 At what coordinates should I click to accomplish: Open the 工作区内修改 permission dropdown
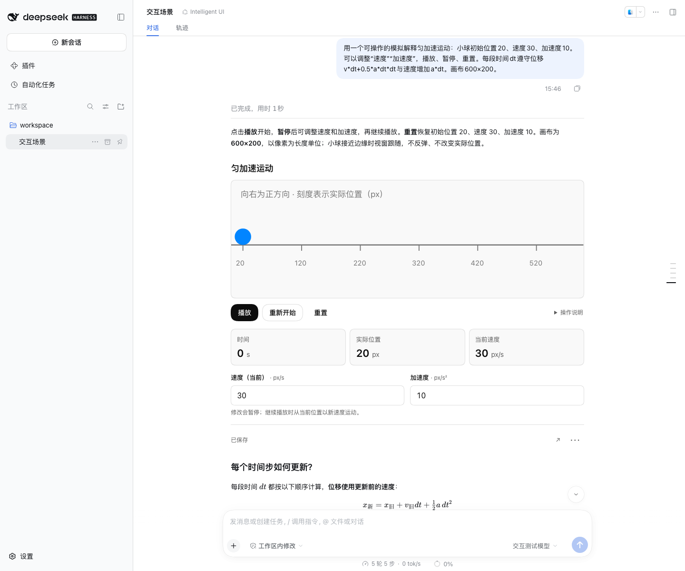coord(276,546)
